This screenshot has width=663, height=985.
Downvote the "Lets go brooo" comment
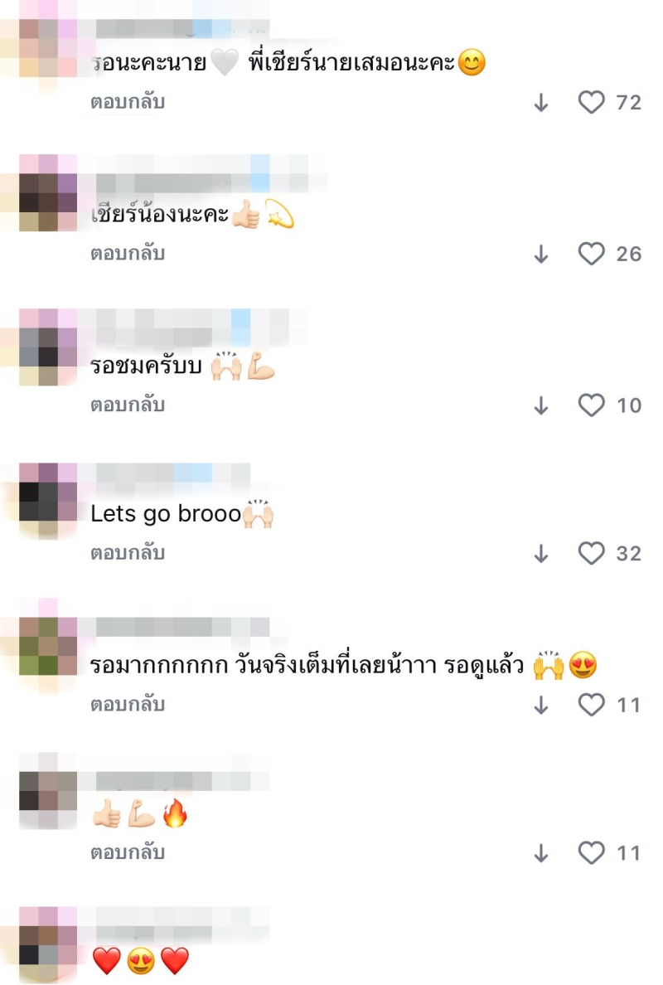click(541, 553)
